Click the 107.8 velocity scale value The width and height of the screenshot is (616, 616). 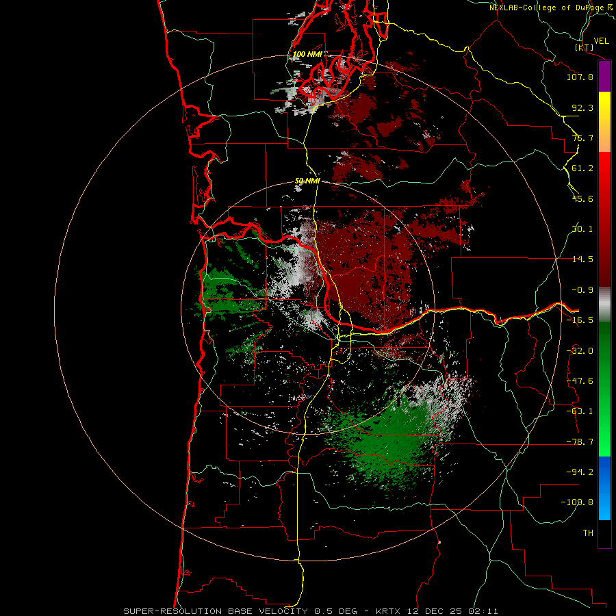tap(580, 77)
